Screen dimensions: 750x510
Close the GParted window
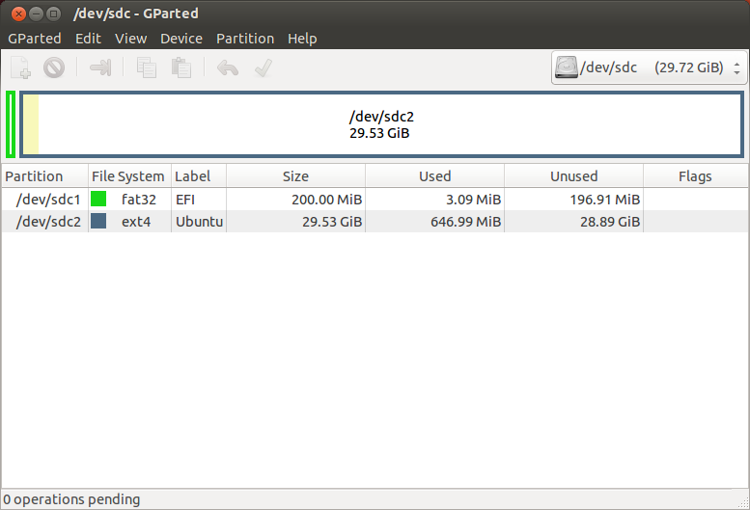click(x=18, y=13)
